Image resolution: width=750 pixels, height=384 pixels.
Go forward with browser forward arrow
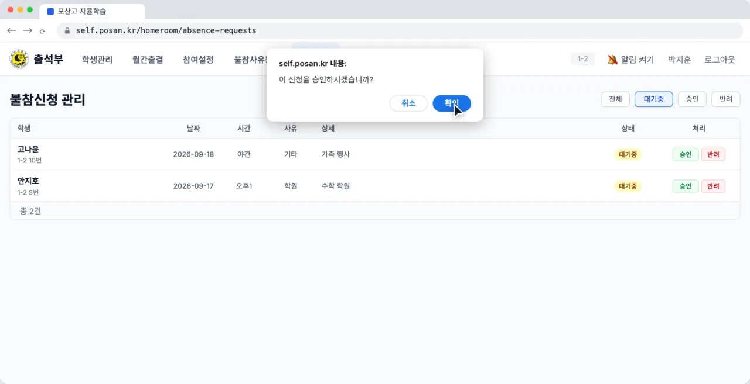pos(28,30)
